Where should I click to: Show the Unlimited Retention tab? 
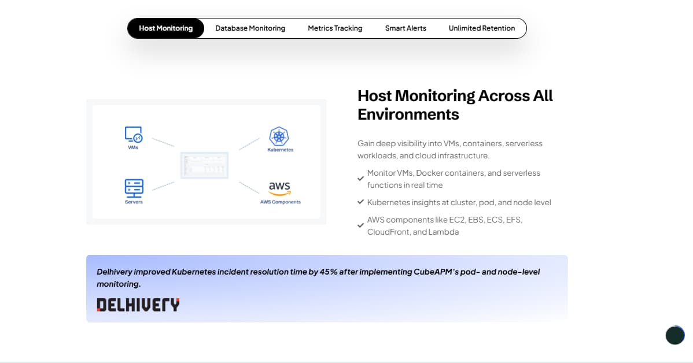pyautogui.click(x=481, y=28)
